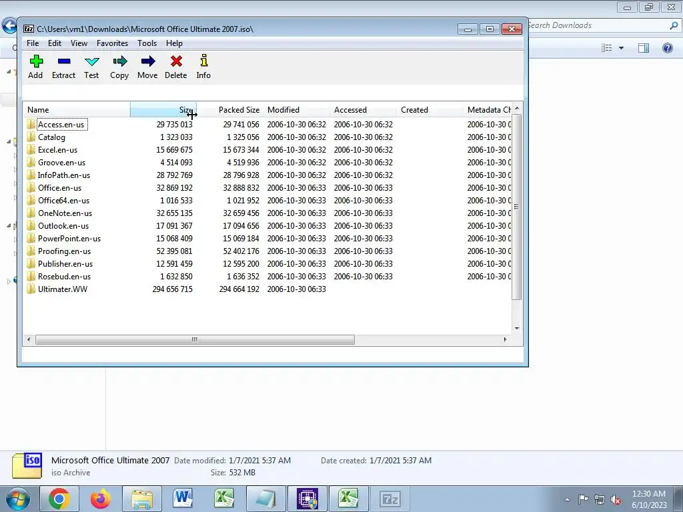
Task: Click size value 294 656 715
Action: 173,289
